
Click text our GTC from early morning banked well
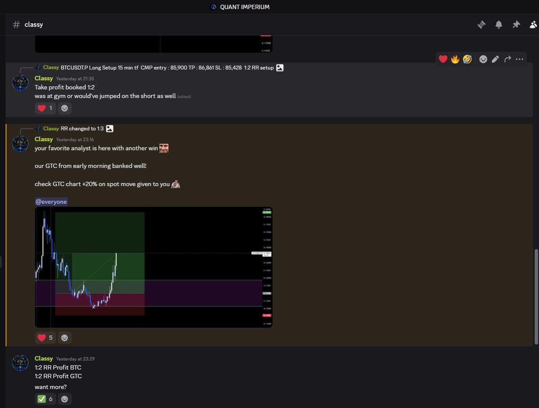91,166
